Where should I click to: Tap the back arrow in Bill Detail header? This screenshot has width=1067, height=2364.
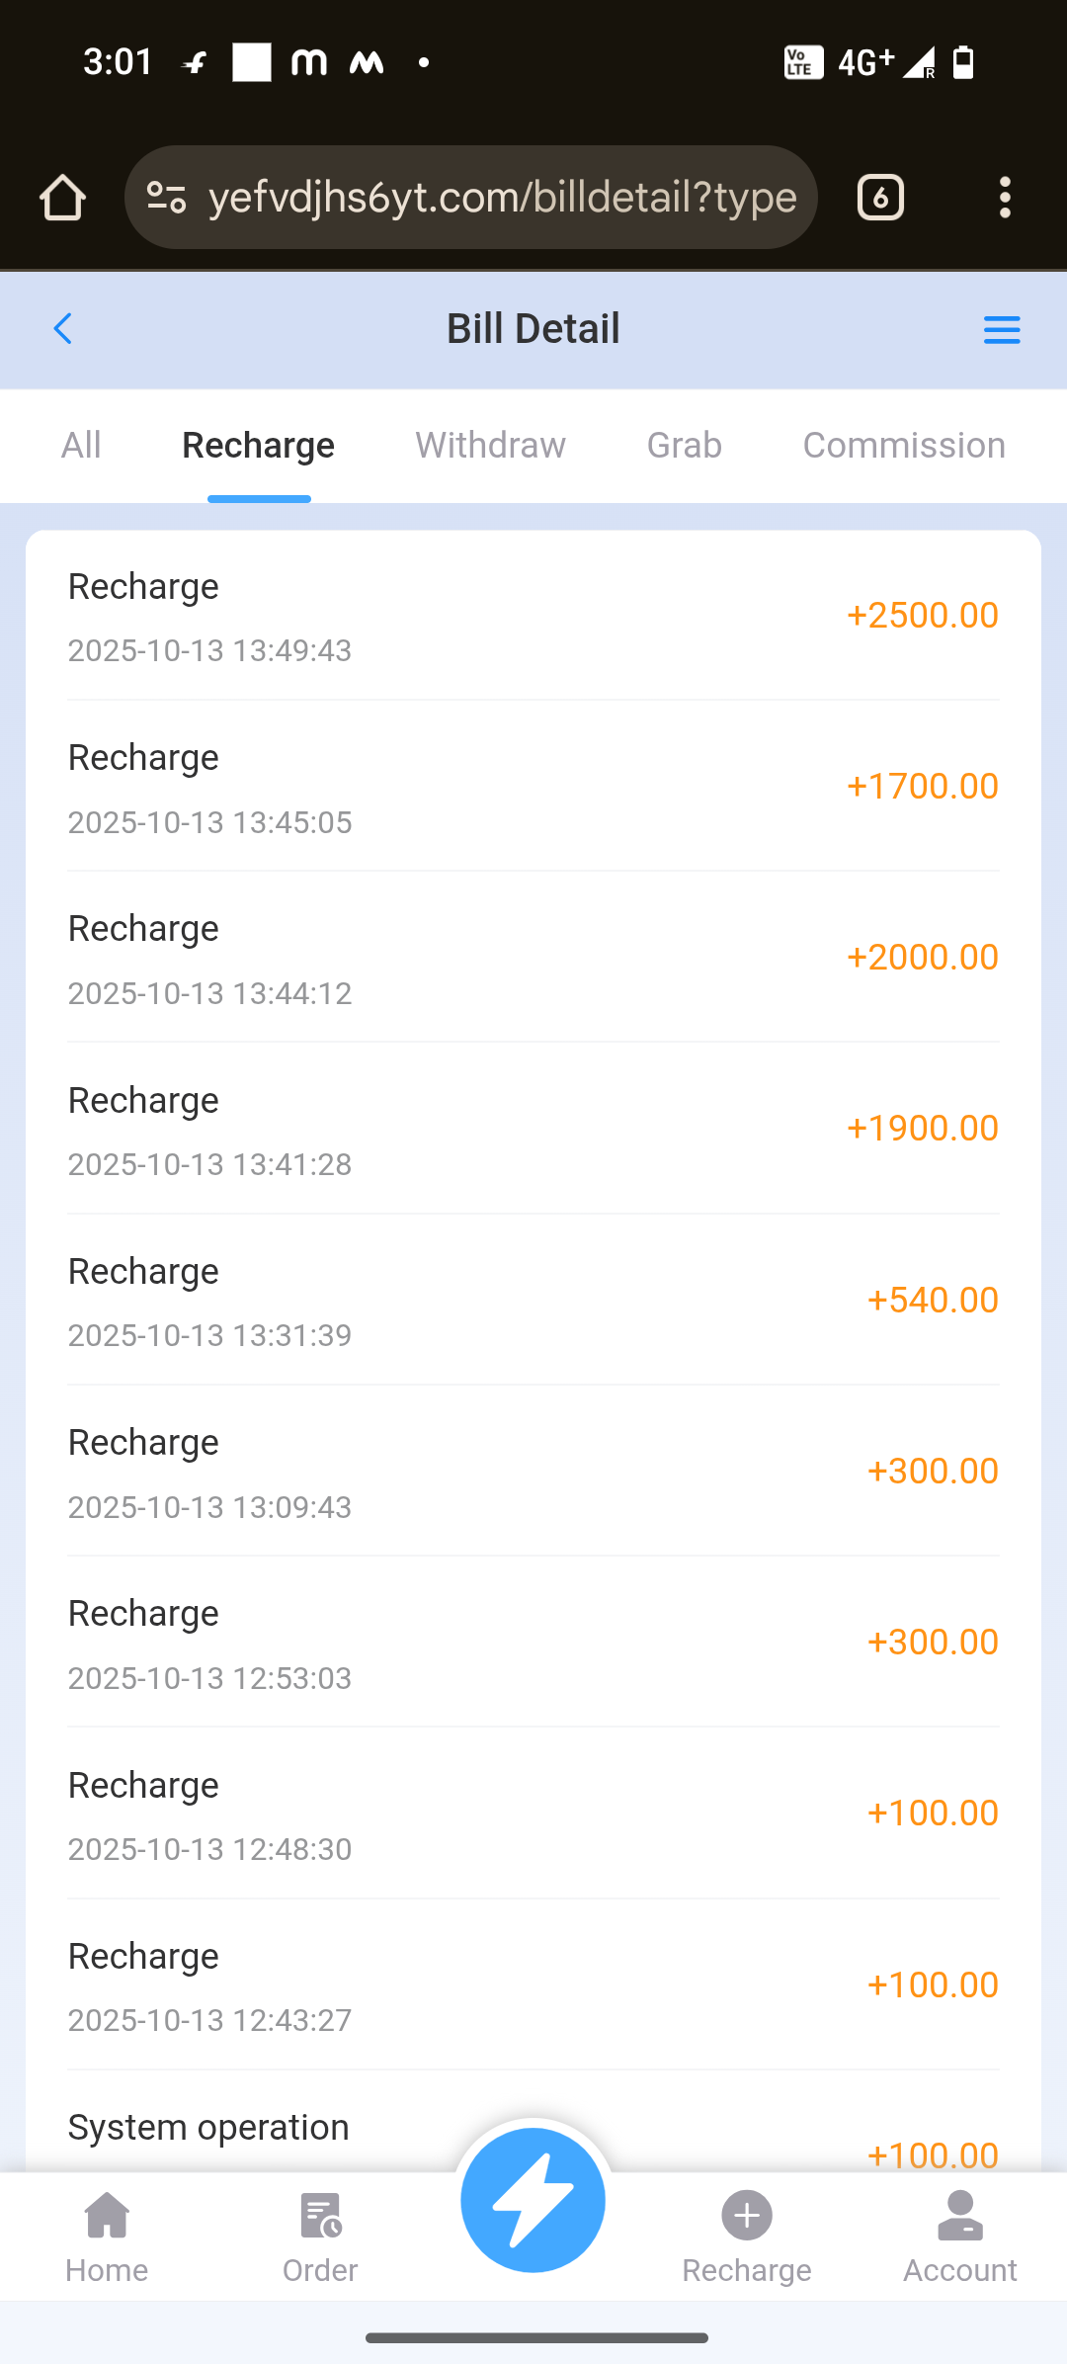[63, 329]
